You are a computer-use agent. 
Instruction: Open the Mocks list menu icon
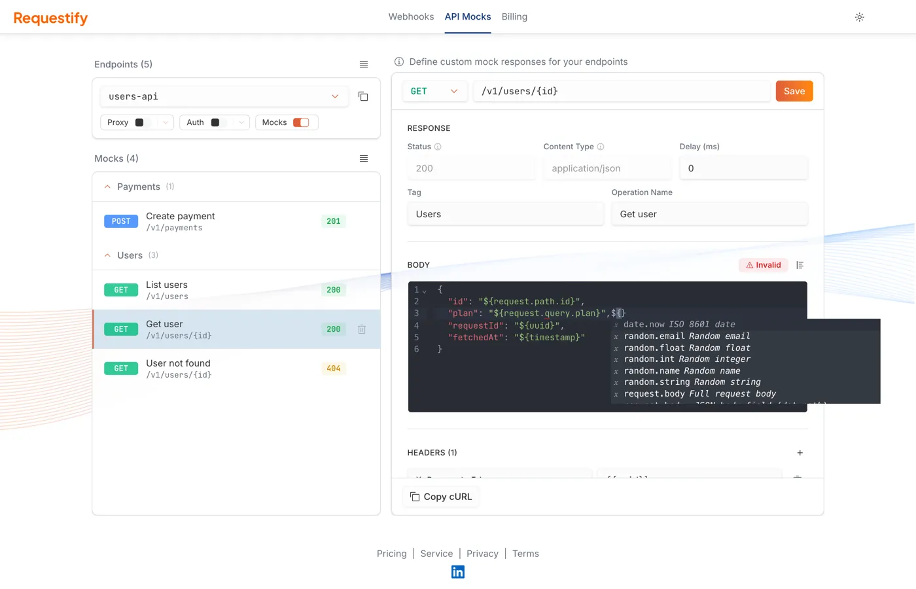coord(364,158)
